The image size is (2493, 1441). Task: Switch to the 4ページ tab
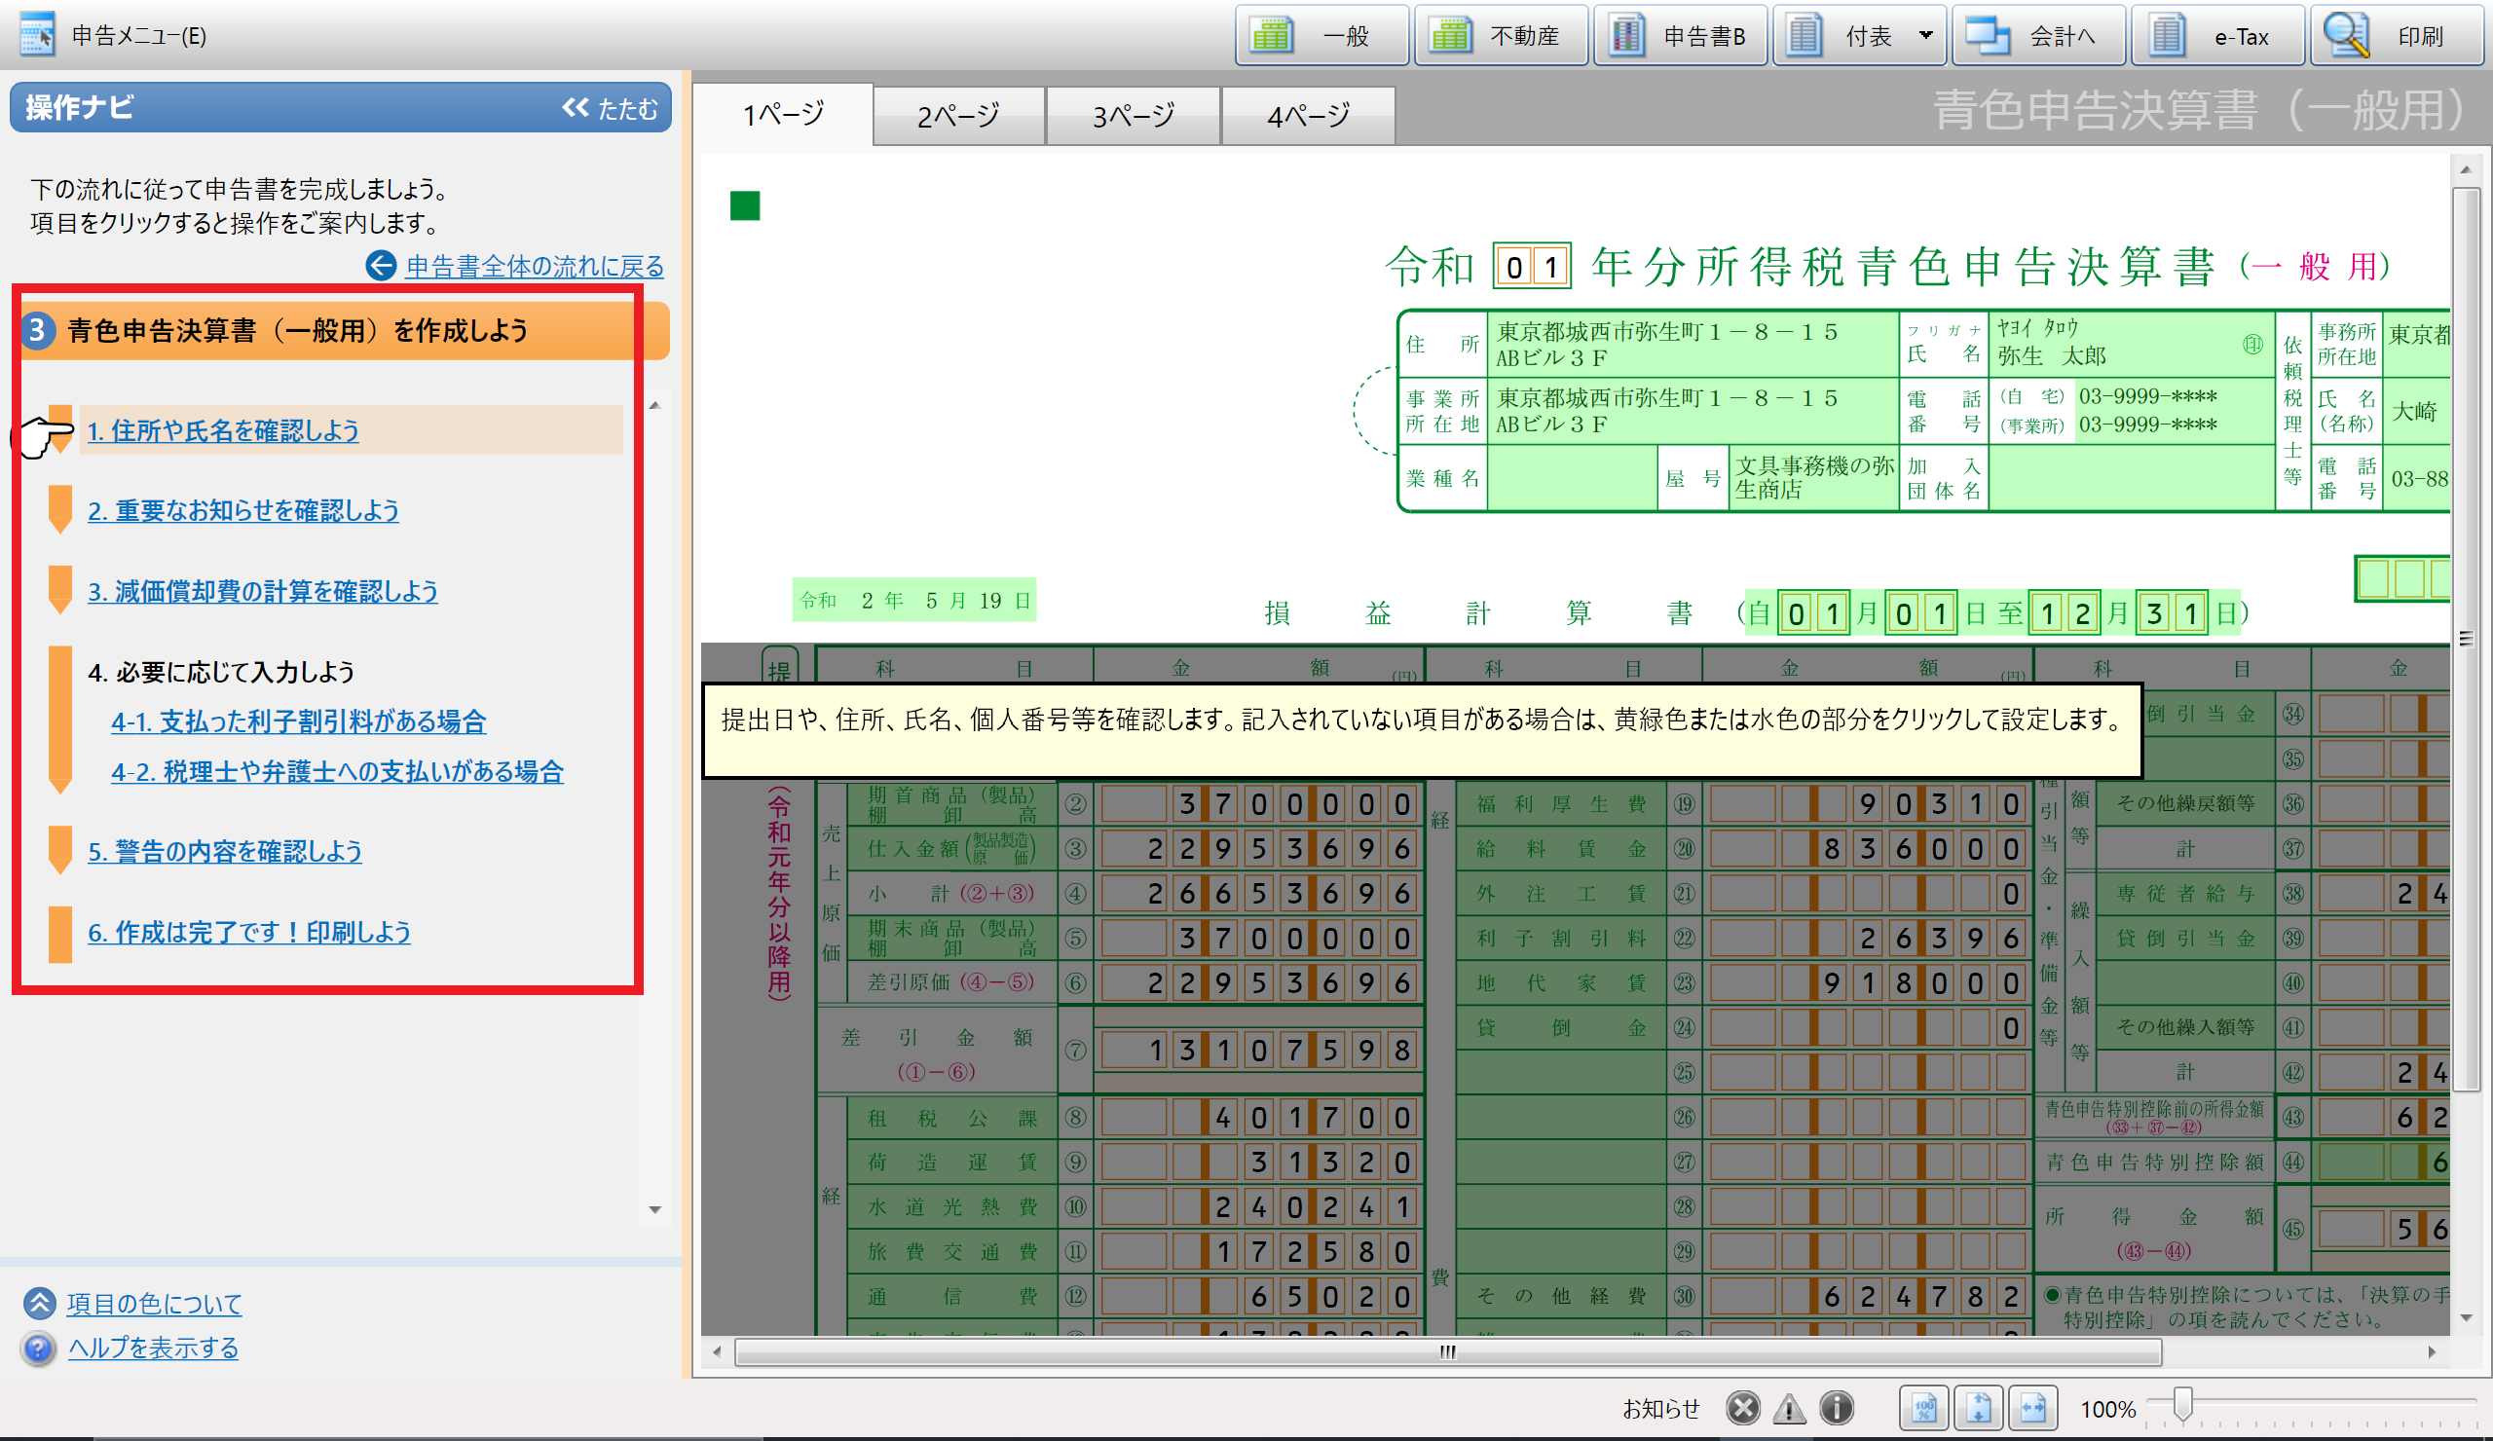point(1308,116)
